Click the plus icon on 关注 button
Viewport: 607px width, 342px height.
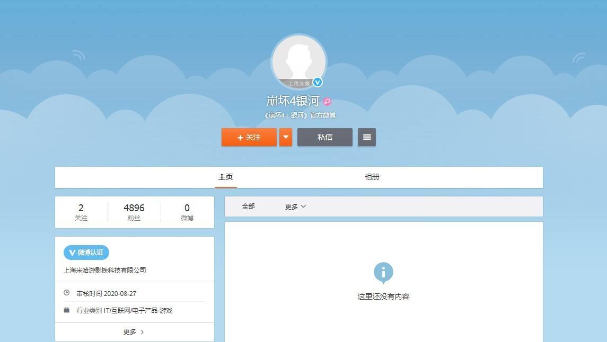click(x=240, y=138)
